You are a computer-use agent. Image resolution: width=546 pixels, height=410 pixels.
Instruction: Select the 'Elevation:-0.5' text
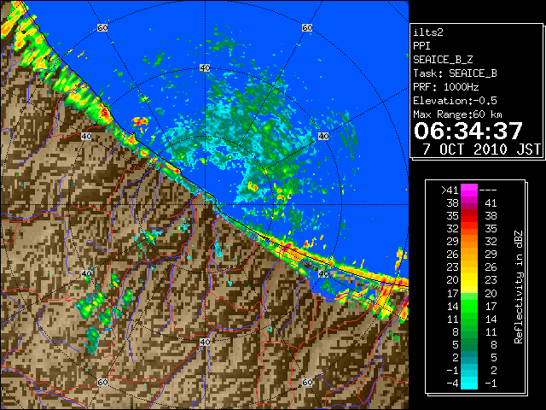455,101
